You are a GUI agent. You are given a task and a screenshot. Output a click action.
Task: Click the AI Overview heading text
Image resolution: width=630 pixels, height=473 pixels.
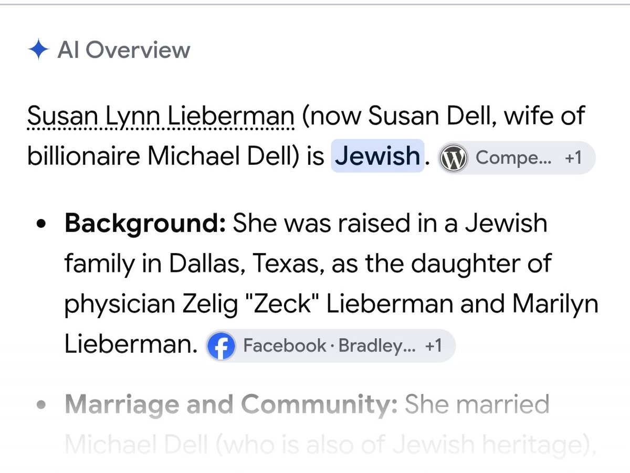123,50
